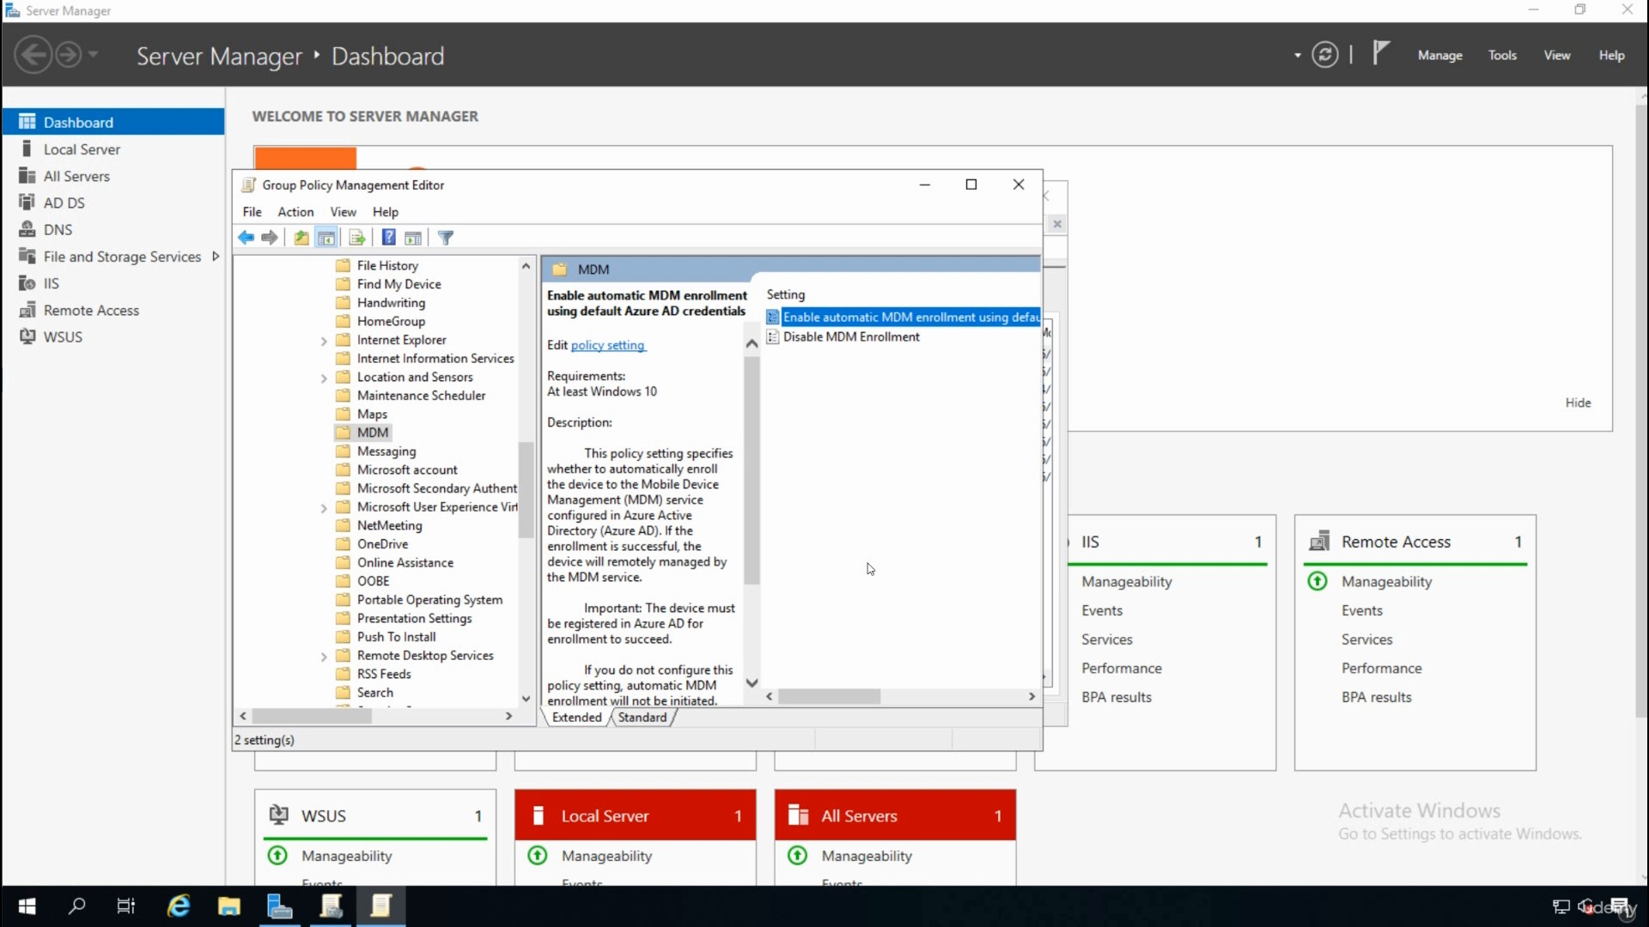The height and width of the screenshot is (927, 1649).
Task: Select the OneDrive folder in the tree
Action: (x=382, y=544)
